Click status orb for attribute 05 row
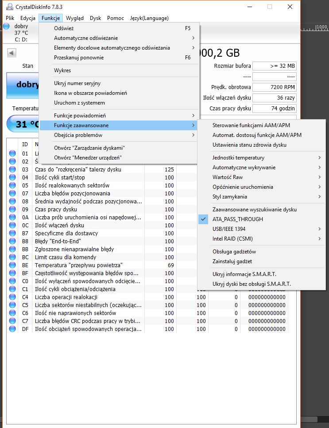Viewport: 329px width, 428px height. click(12, 185)
